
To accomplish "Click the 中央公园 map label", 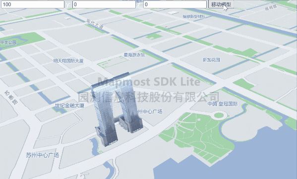I will [x=8, y=43].
